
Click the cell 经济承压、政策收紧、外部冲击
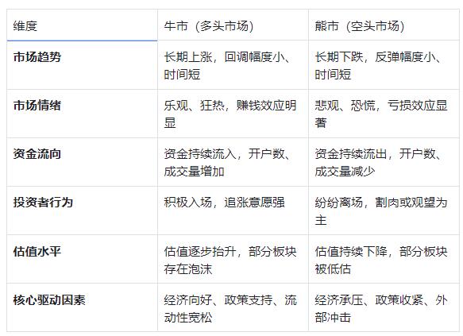(x=384, y=307)
